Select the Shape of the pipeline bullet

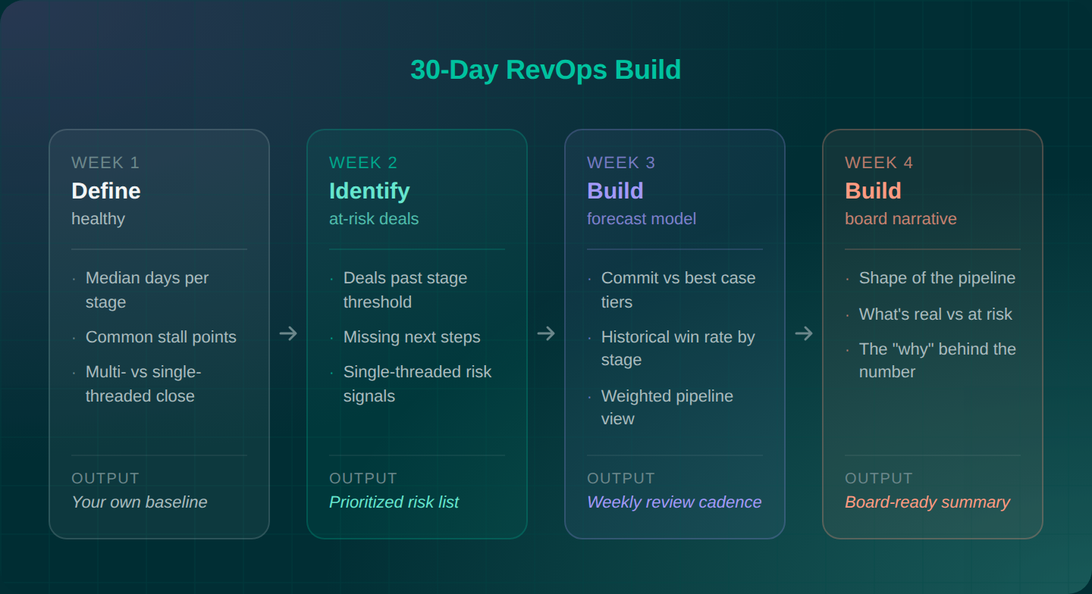[937, 278]
